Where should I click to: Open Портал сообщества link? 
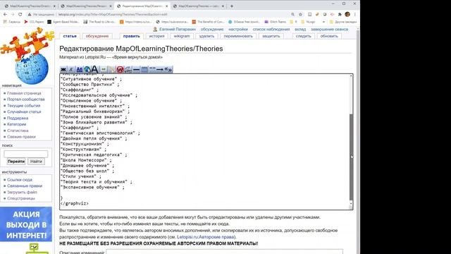26,99
